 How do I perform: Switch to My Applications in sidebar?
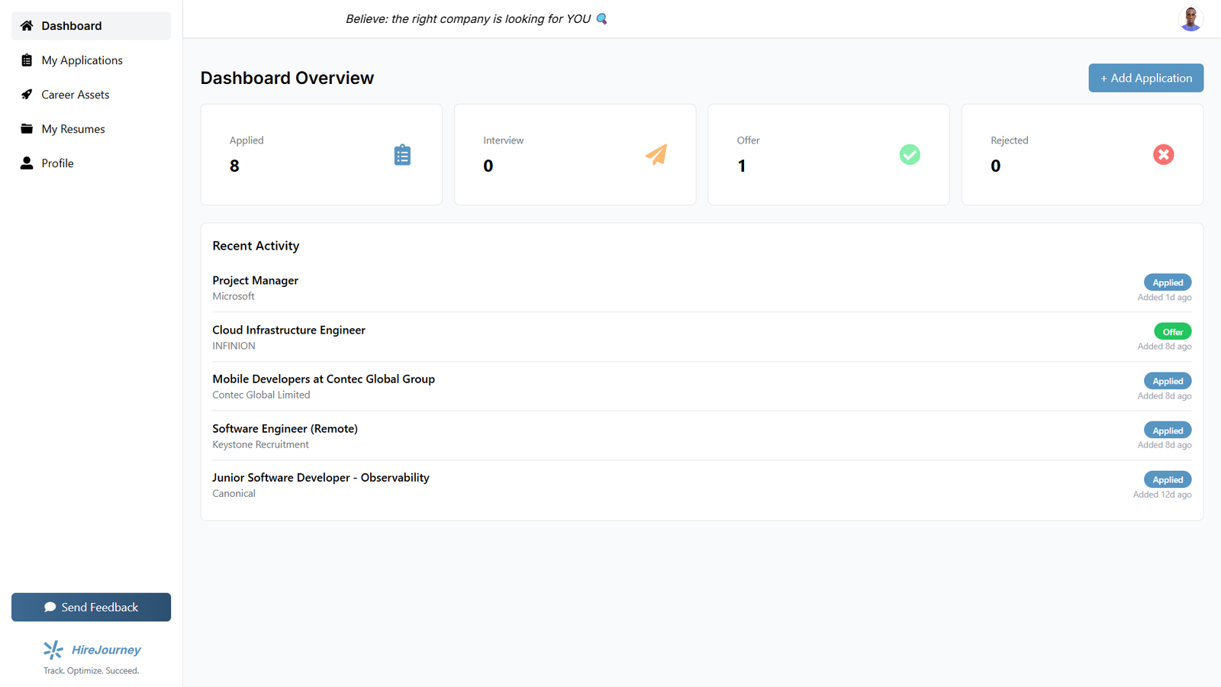(x=82, y=60)
